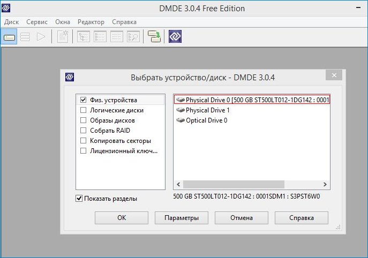368x258 pixels.
Task: Confirm with the OK button
Action: (x=122, y=218)
